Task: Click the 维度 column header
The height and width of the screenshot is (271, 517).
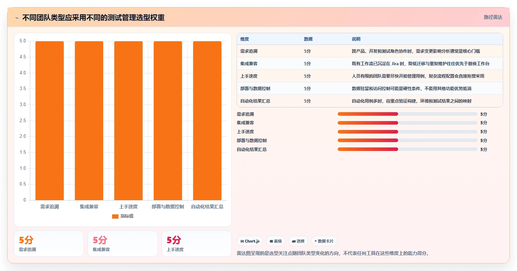Action: (244, 39)
